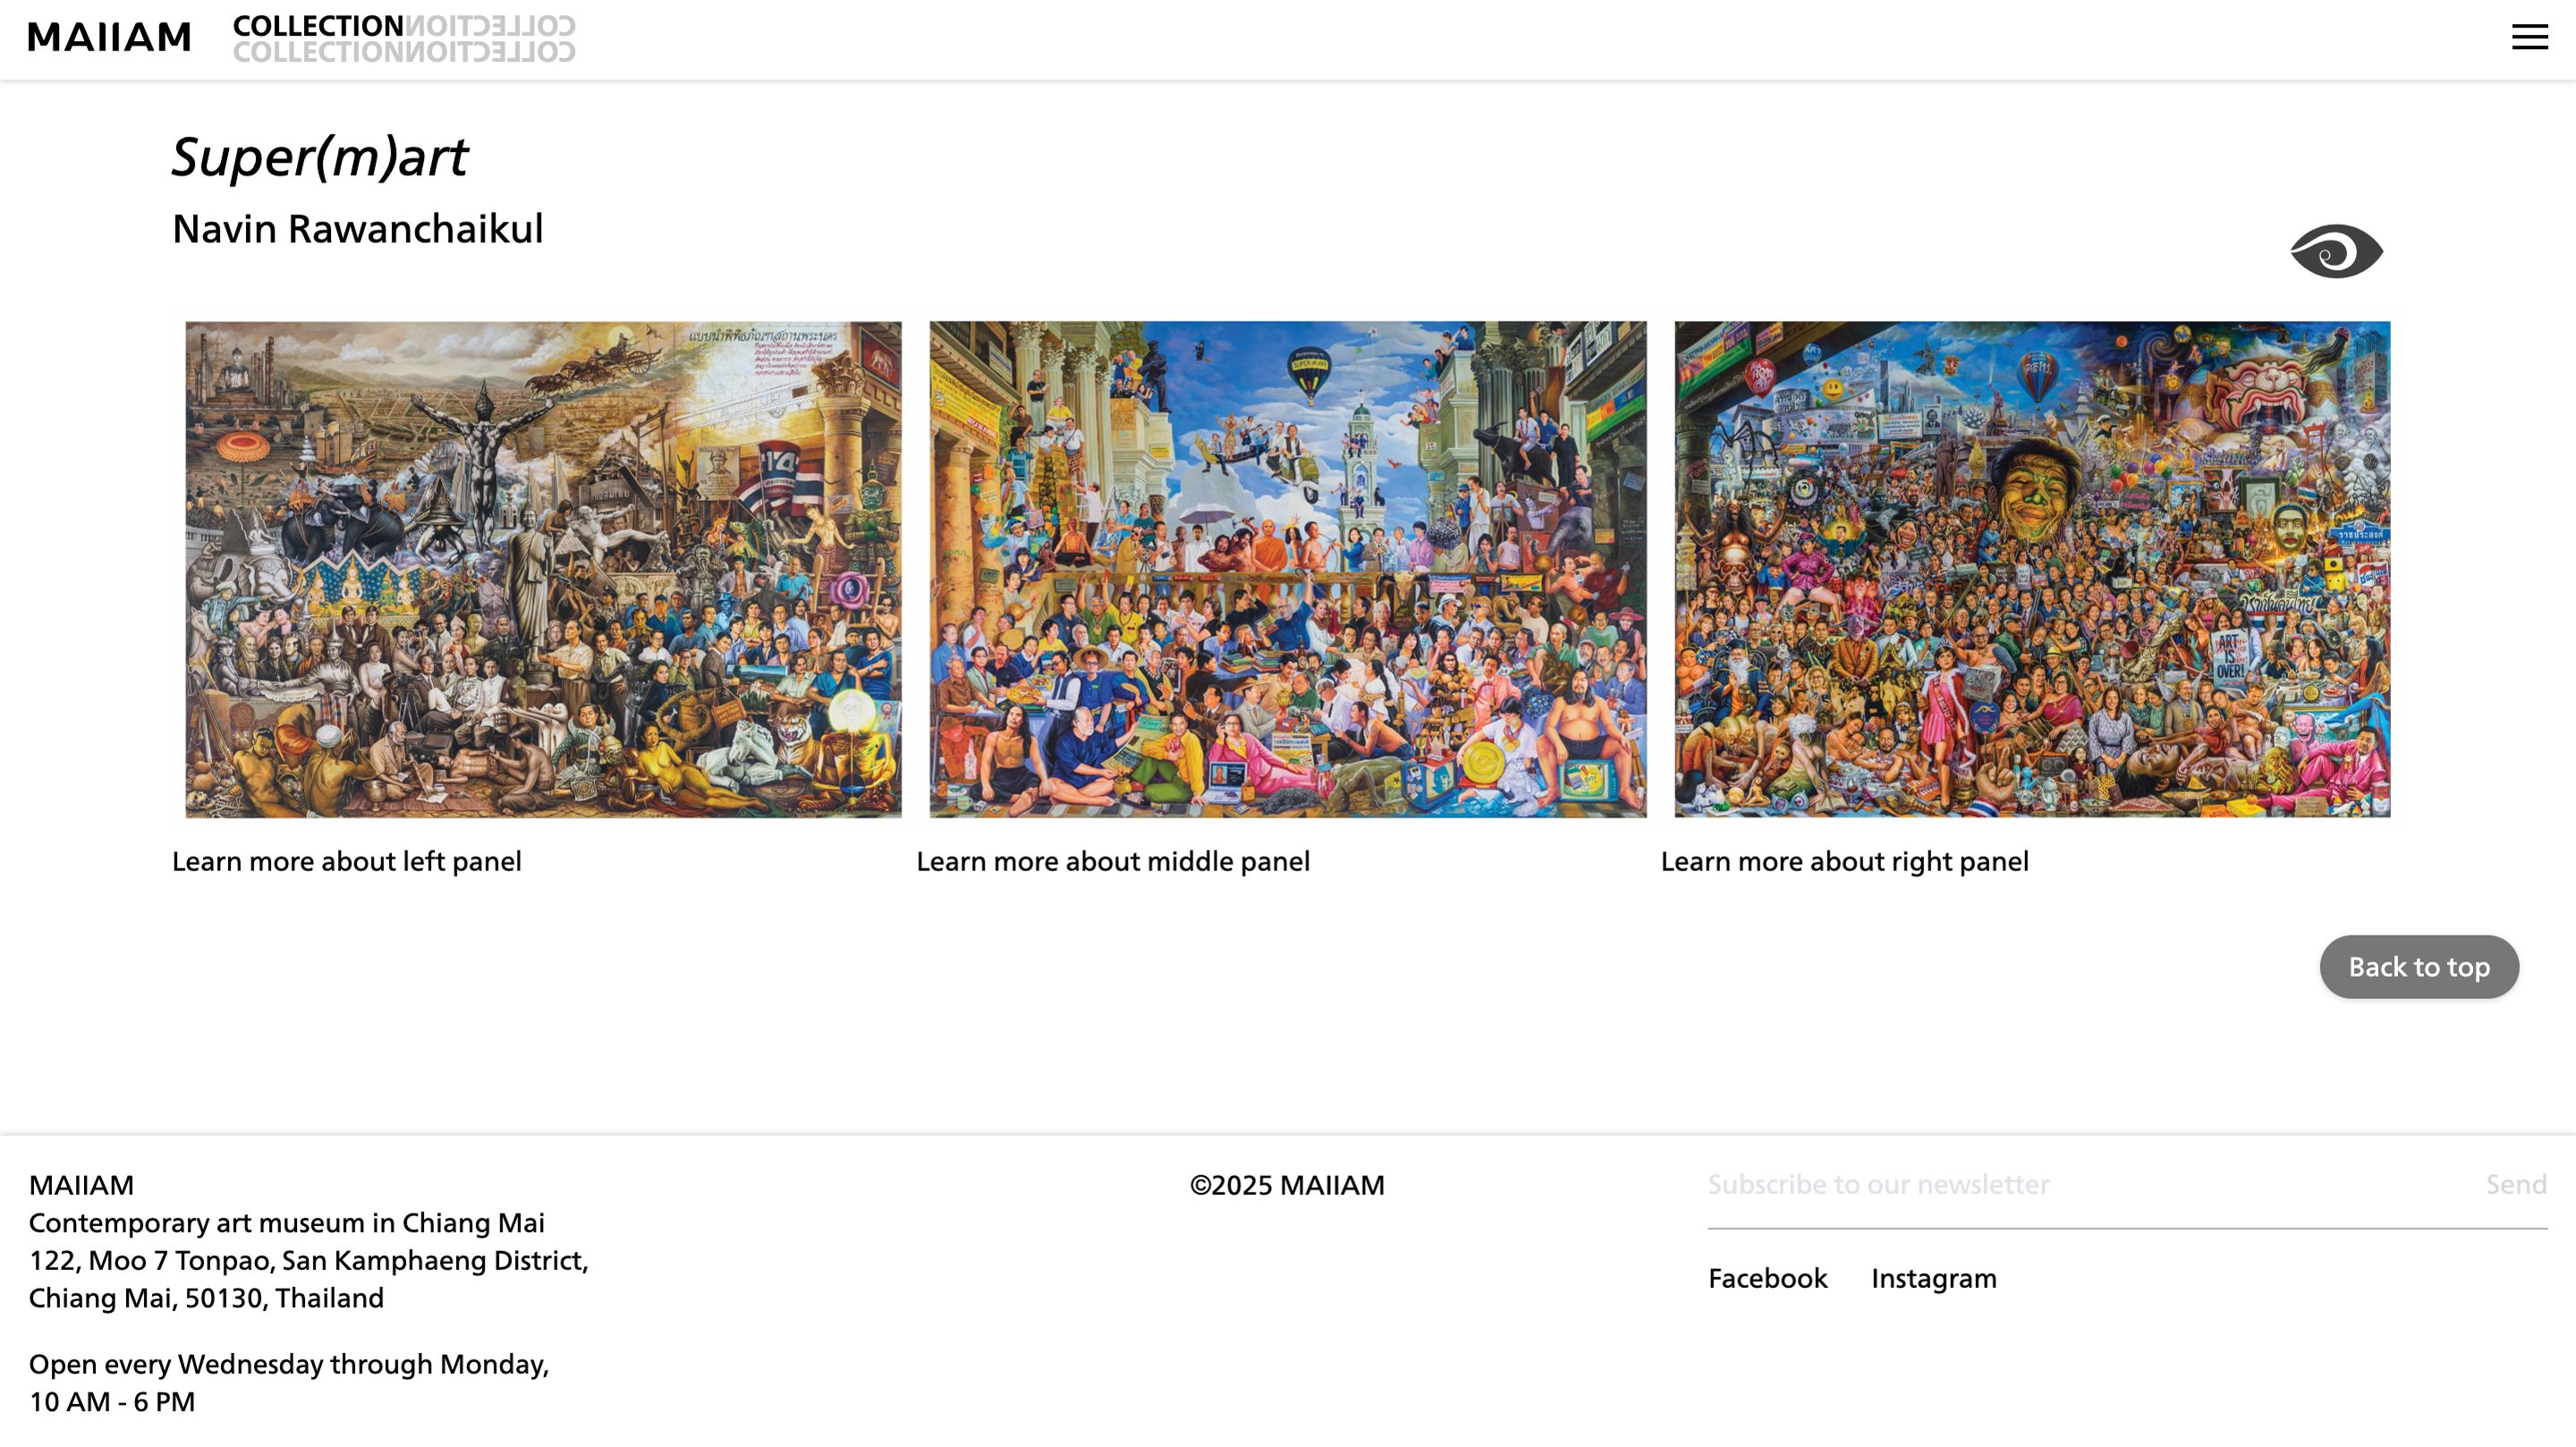
Task: Click the Back to top button
Action: 2418,967
